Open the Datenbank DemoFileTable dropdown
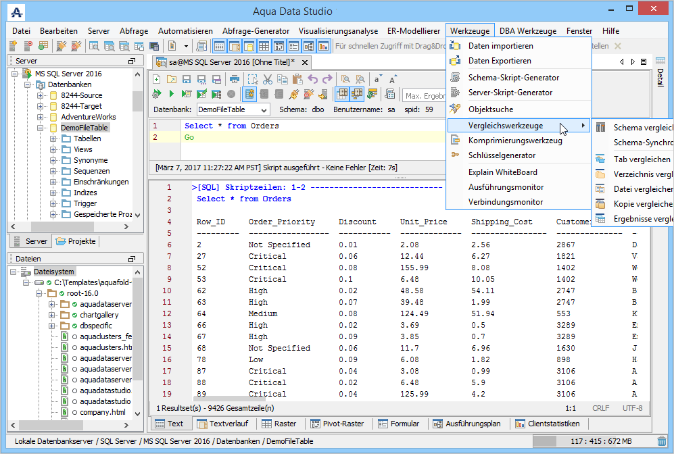The width and height of the screenshot is (674, 454). (x=264, y=109)
